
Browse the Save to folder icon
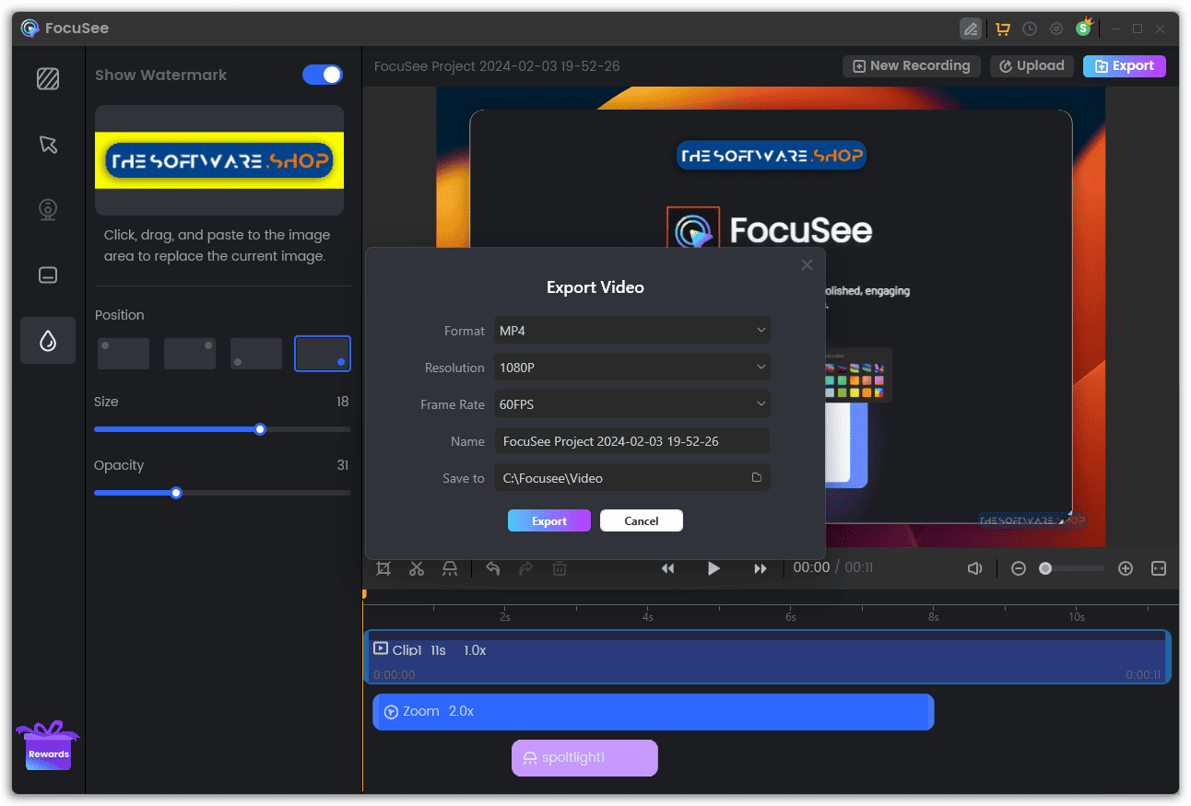pos(757,477)
